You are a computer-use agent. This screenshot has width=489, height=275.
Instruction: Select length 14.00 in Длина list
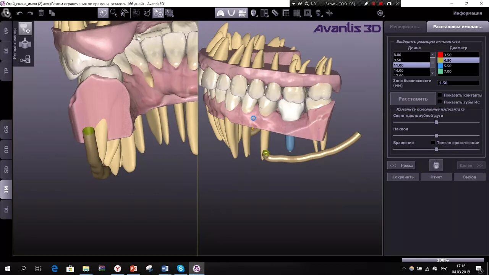click(x=411, y=70)
